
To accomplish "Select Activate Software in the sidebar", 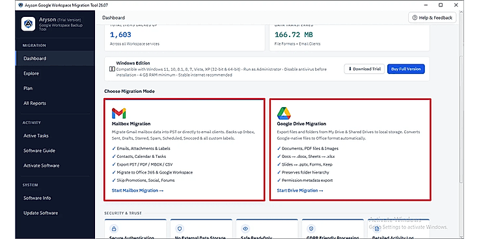I will (55, 166).
